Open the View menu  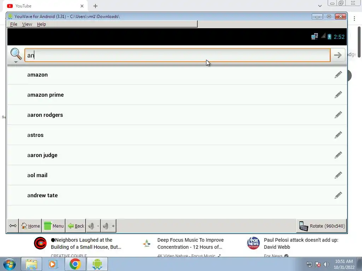(x=27, y=24)
